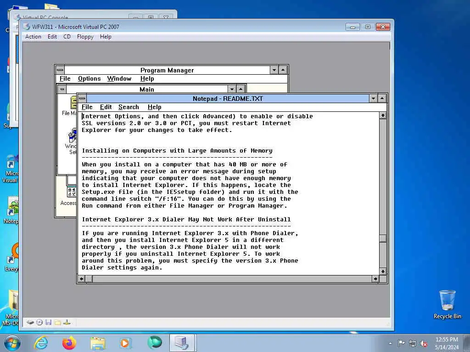Show hidden tray icons arrow
Image resolution: width=470 pixels, height=352 pixels.
tap(390, 343)
